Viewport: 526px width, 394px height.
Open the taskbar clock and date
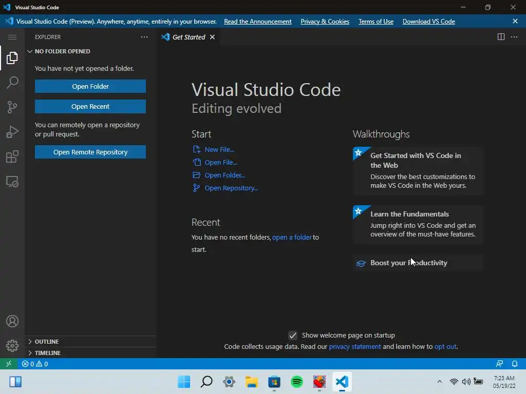point(504,382)
